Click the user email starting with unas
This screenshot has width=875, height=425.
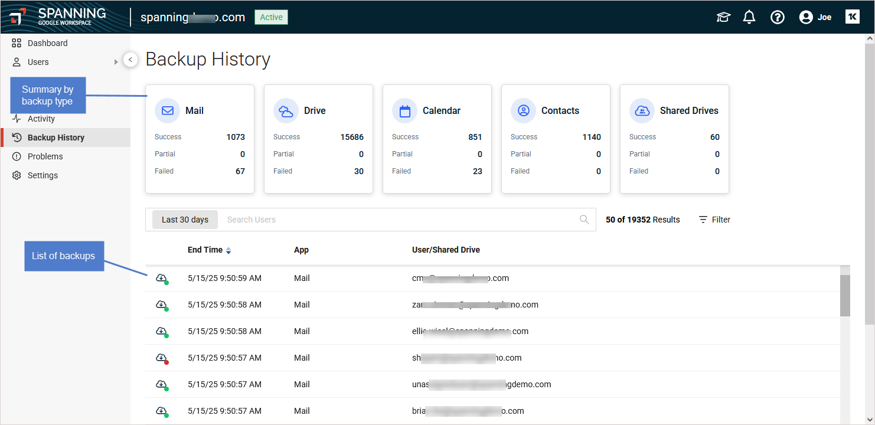tap(481, 384)
